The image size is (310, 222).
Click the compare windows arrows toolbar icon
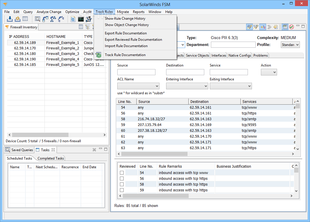point(45,19)
